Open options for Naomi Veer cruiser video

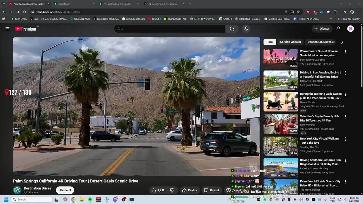345,94
